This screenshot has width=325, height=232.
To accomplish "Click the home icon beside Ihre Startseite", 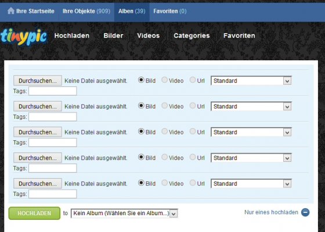I will point(10,11).
